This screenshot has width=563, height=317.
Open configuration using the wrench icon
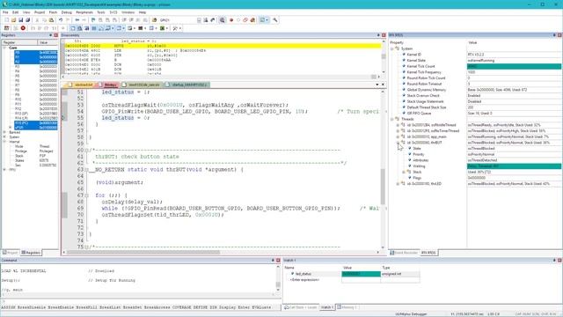coord(275,20)
